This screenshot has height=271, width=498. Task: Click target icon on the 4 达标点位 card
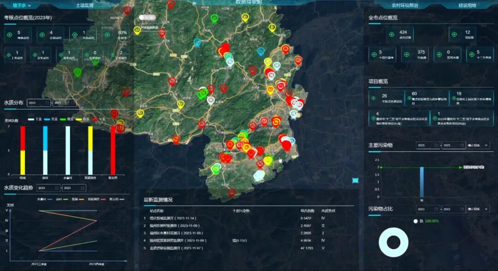42,35
